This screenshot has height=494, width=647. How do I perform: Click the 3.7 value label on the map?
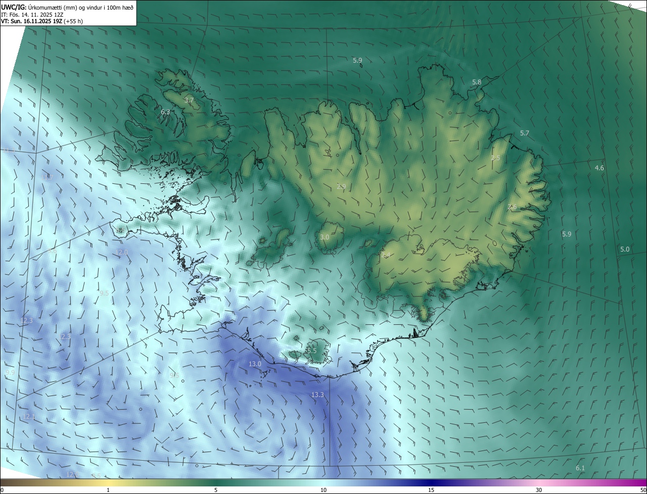(x=189, y=101)
